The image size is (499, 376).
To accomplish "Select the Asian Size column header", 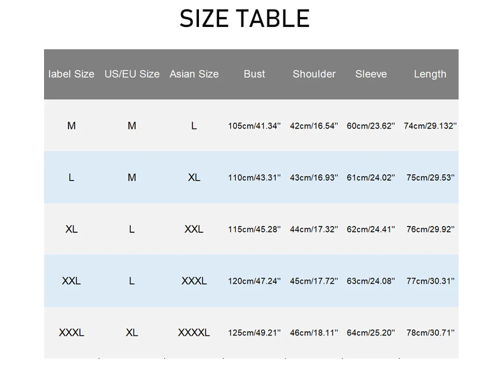I will click(194, 74).
